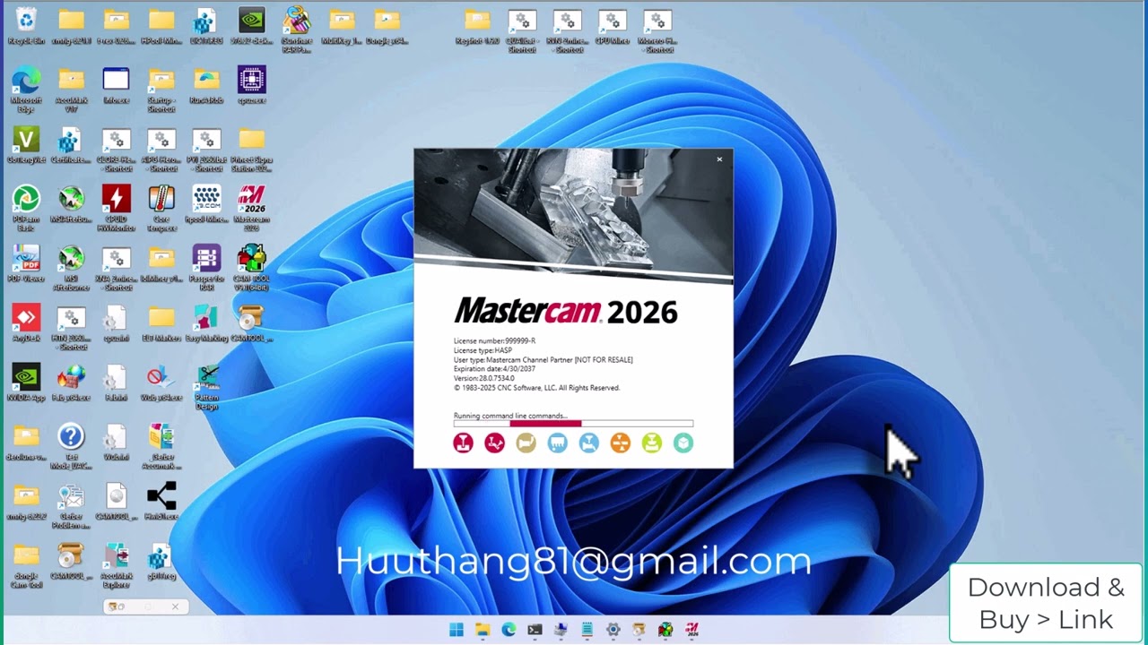Click the teal cube product icon on splash
The height and width of the screenshot is (645, 1148).
click(683, 443)
